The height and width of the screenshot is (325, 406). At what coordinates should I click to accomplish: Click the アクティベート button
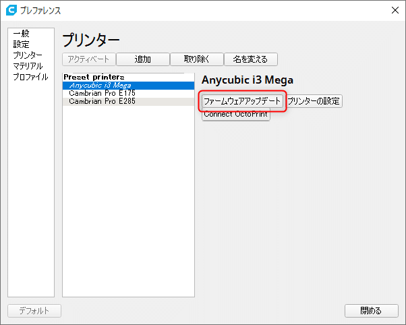pos(89,59)
